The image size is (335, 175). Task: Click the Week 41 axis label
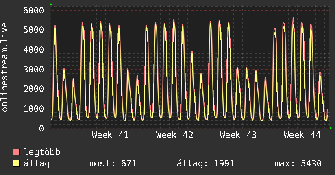pyautogui.click(x=110, y=135)
